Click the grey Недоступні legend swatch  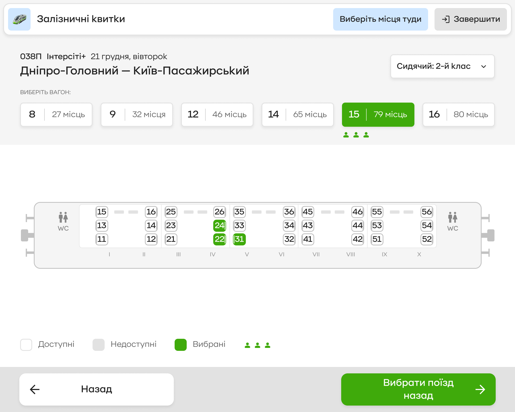[x=98, y=345]
